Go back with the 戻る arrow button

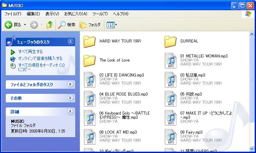(x=13, y=25)
